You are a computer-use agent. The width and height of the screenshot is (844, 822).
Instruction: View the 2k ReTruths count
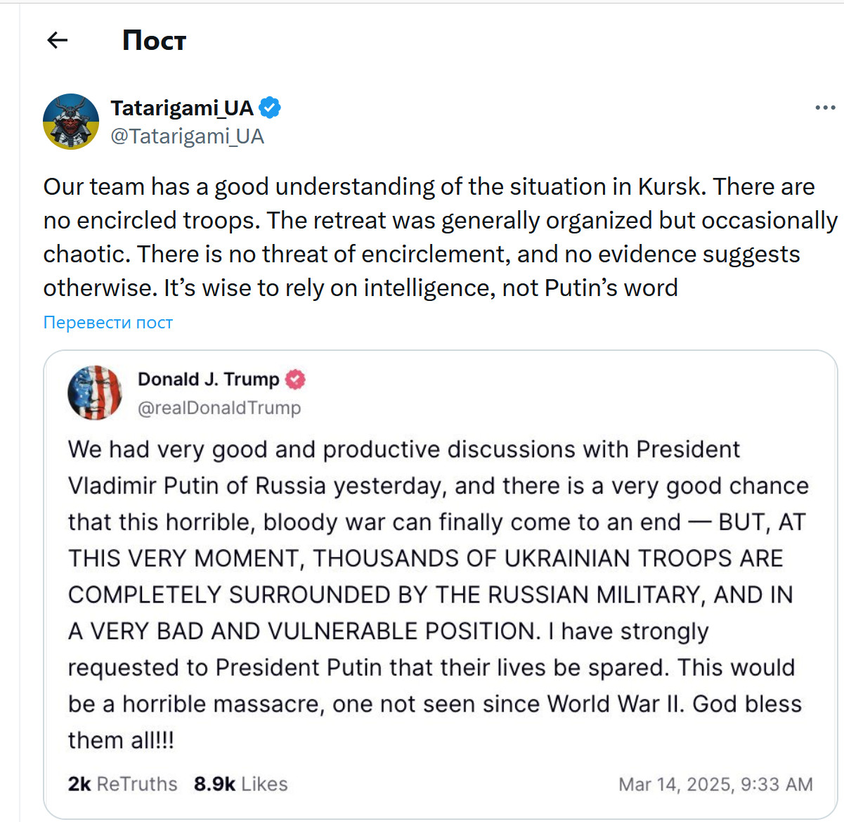tap(122, 784)
